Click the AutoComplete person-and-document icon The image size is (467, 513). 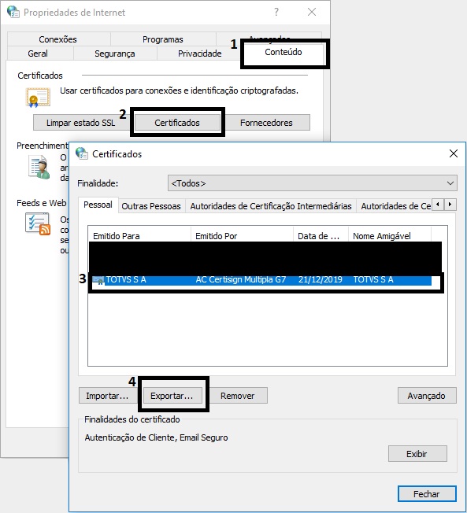pos(39,167)
